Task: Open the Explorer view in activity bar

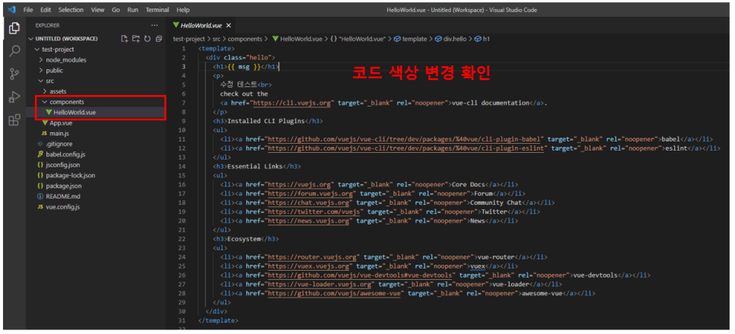Action: 14,27
